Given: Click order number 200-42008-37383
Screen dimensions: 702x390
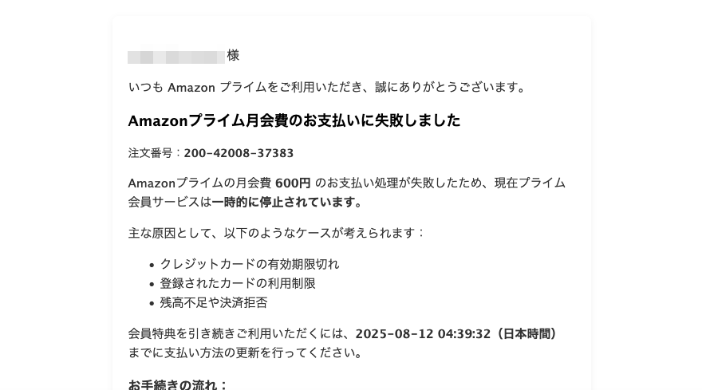Looking at the screenshot, I should pyautogui.click(x=239, y=153).
